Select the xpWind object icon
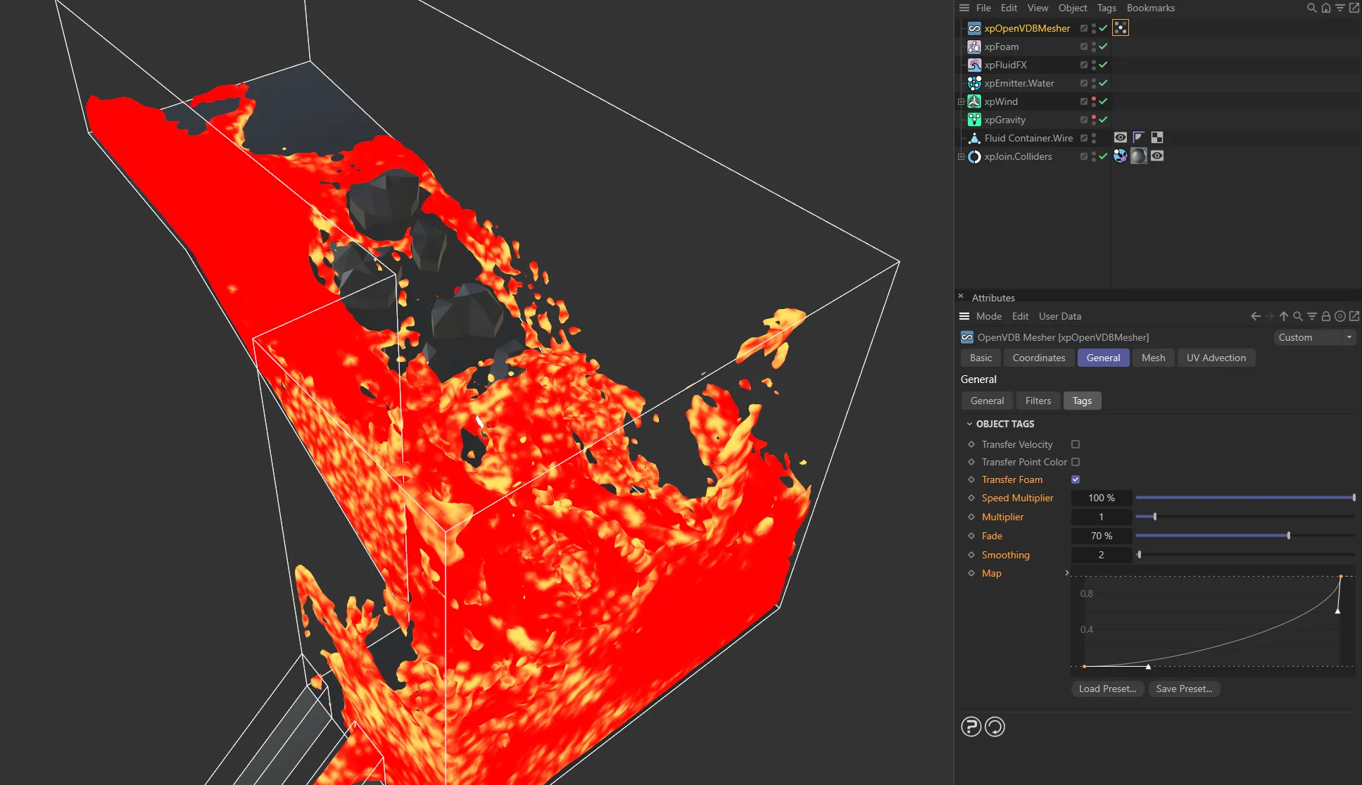1362x785 pixels. (974, 101)
